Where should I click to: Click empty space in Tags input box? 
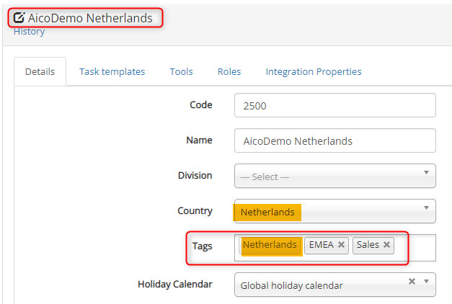(417, 246)
